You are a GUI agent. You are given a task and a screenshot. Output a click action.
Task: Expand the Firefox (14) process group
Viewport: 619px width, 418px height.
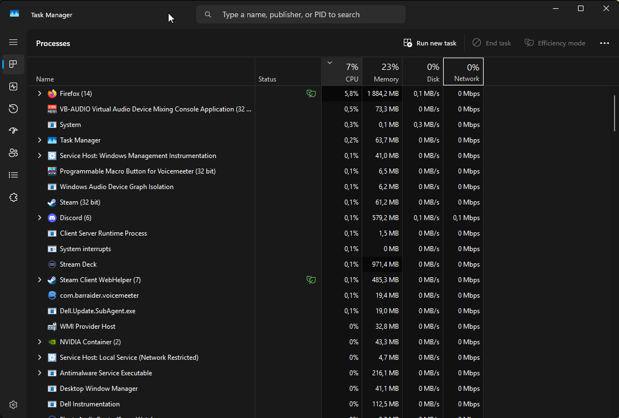tap(39, 94)
